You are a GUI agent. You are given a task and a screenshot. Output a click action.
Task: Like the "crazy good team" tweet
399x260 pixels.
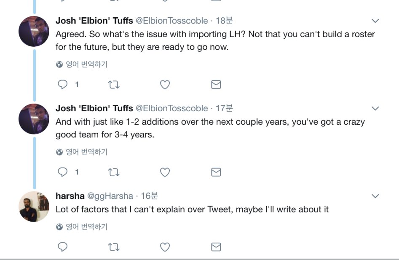[x=165, y=172]
